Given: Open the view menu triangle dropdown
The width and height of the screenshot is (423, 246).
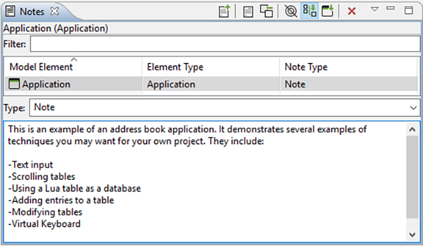Looking at the screenshot, I should 374,9.
